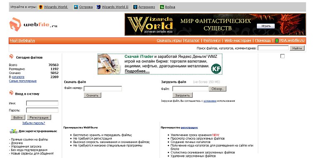Image resolution: width=315 pixels, height=158 pixels.
Task: Open the Острова game link
Action: (x=86, y=7)
